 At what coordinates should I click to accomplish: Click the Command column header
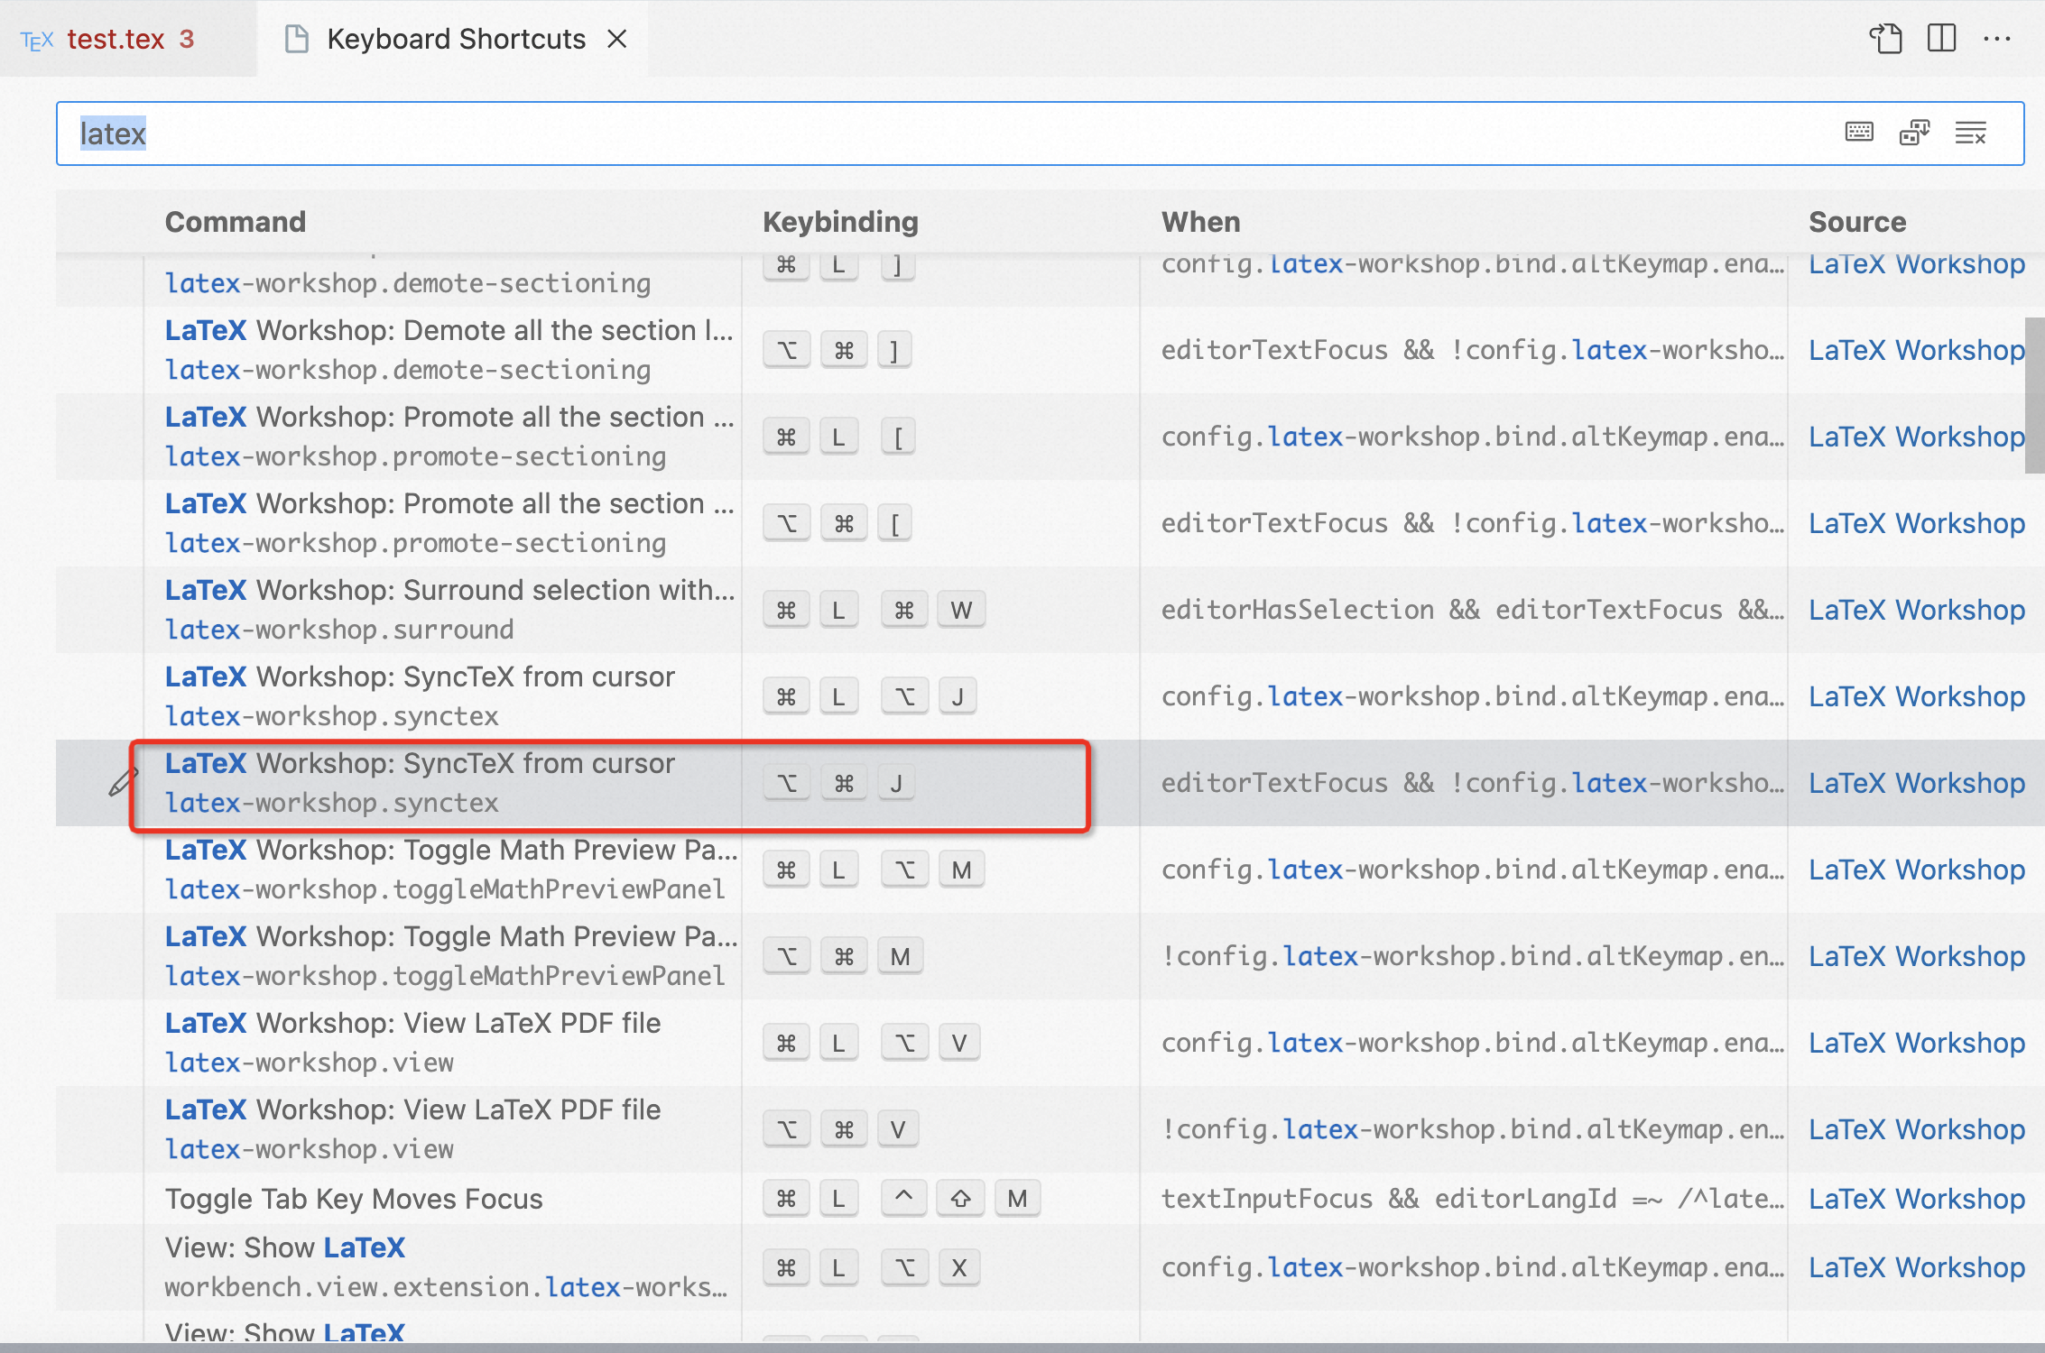tap(235, 222)
